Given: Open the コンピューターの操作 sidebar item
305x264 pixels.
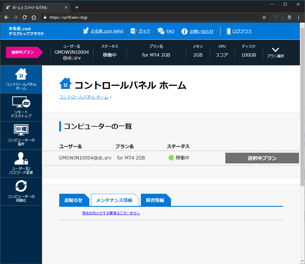Looking at the screenshot, I should click(x=21, y=135).
